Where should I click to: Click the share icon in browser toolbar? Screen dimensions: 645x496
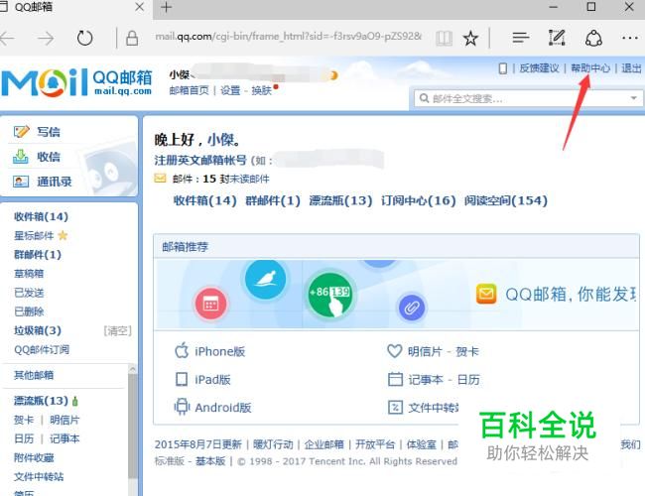tap(593, 38)
